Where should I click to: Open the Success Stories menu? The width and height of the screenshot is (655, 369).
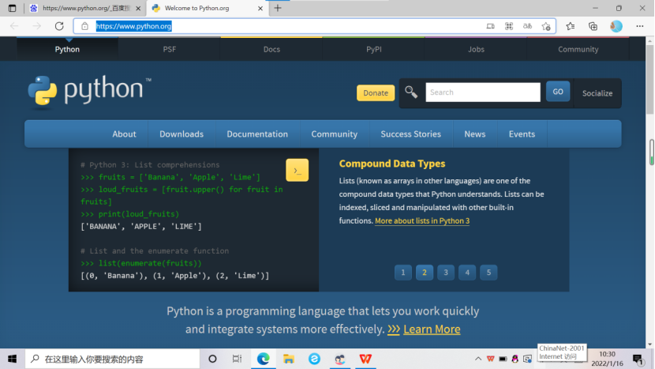(410, 134)
